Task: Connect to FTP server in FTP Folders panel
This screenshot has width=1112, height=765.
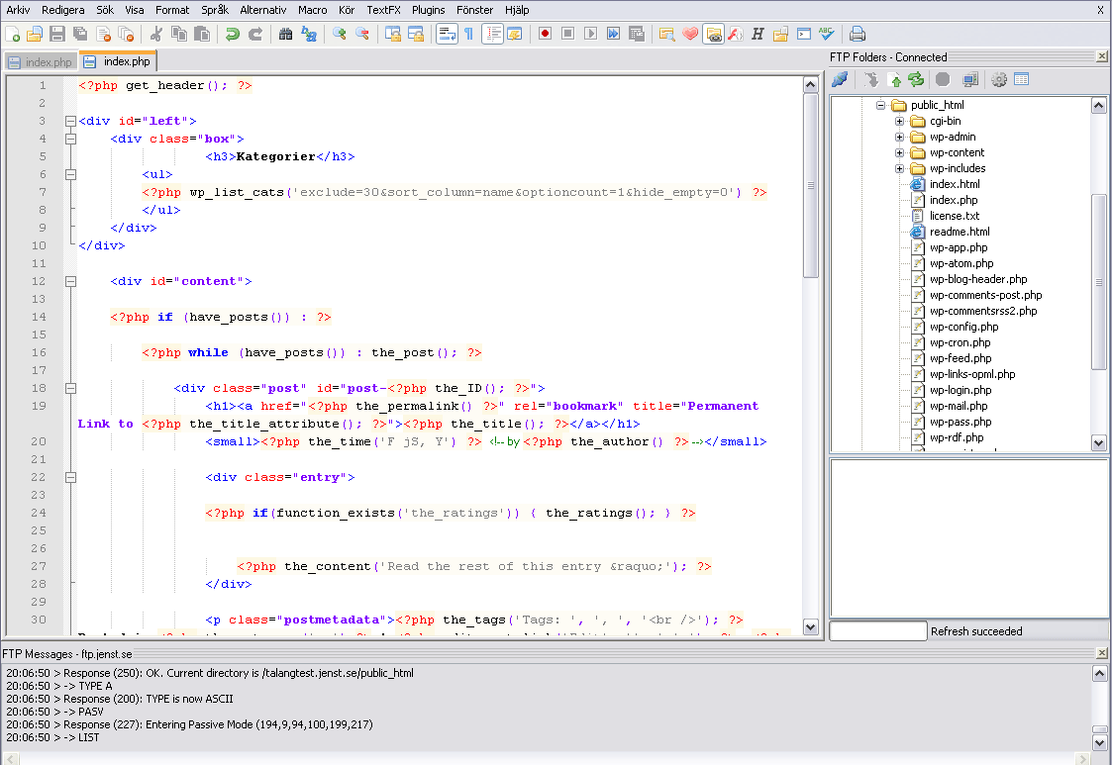Action: click(840, 79)
